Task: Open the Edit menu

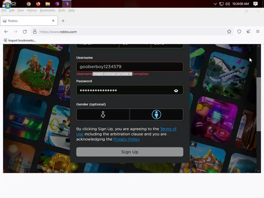Action: coord(12,10)
